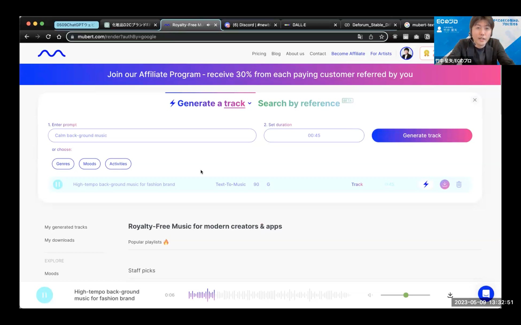521x325 pixels.
Task: Switch to Search by reference tab
Action: (x=299, y=103)
